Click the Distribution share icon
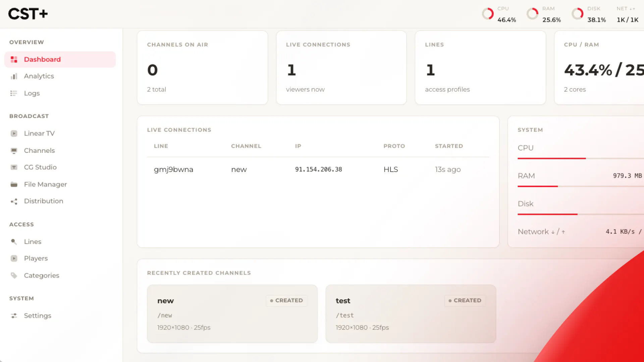The image size is (644, 362). [x=14, y=201]
